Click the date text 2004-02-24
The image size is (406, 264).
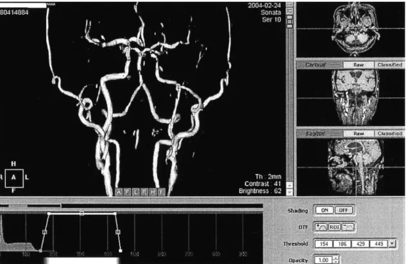pos(264,5)
